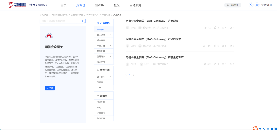Image resolution: width=277 pixels, height=130 pixels.
Task: Star the 产品彩页 document
Action: [231, 27]
